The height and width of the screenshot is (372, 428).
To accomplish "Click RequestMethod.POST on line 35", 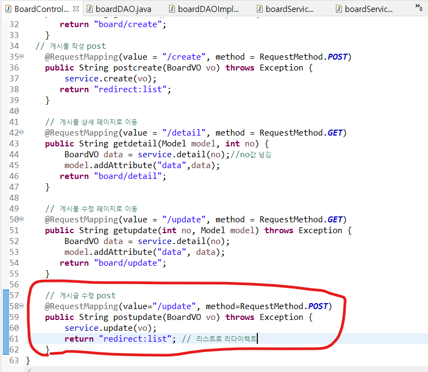I will (303, 57).
